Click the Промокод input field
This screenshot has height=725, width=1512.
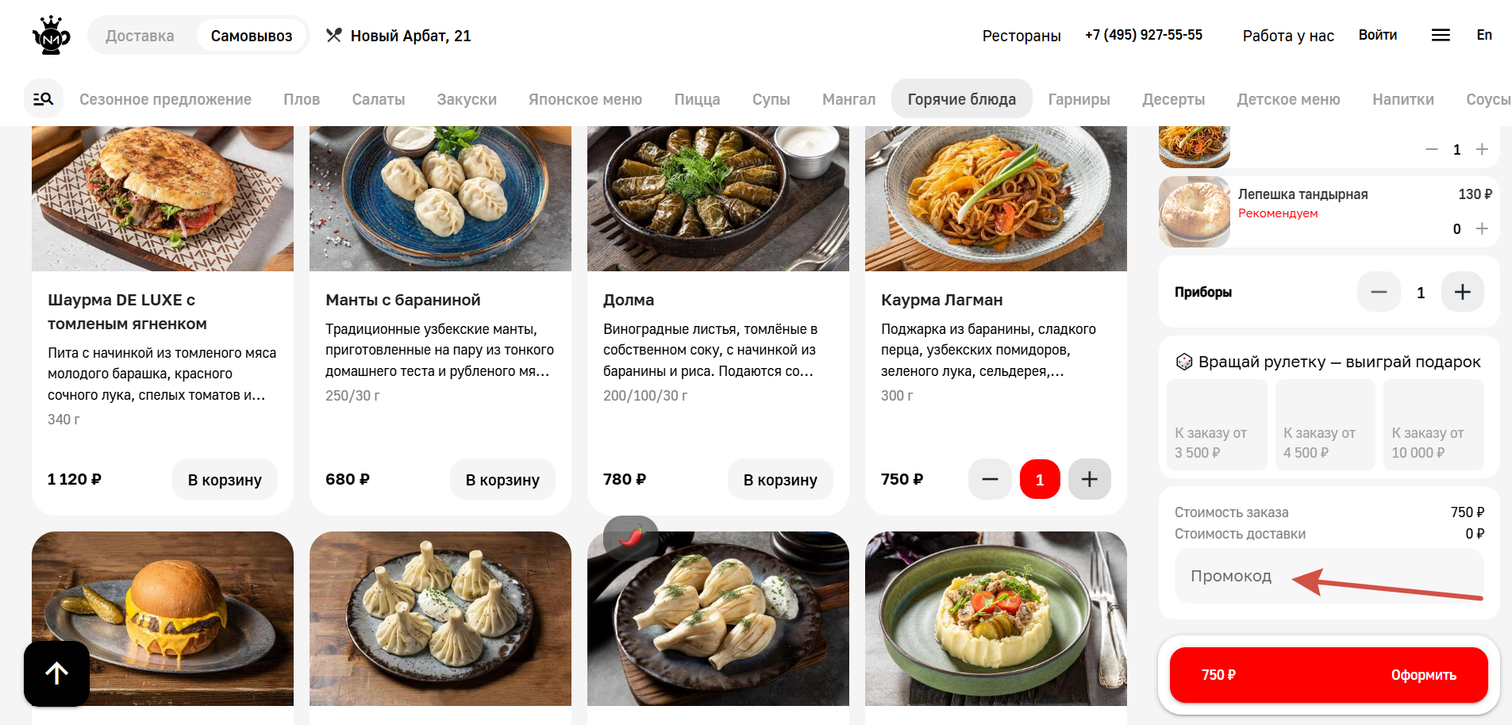[1329, 576]
